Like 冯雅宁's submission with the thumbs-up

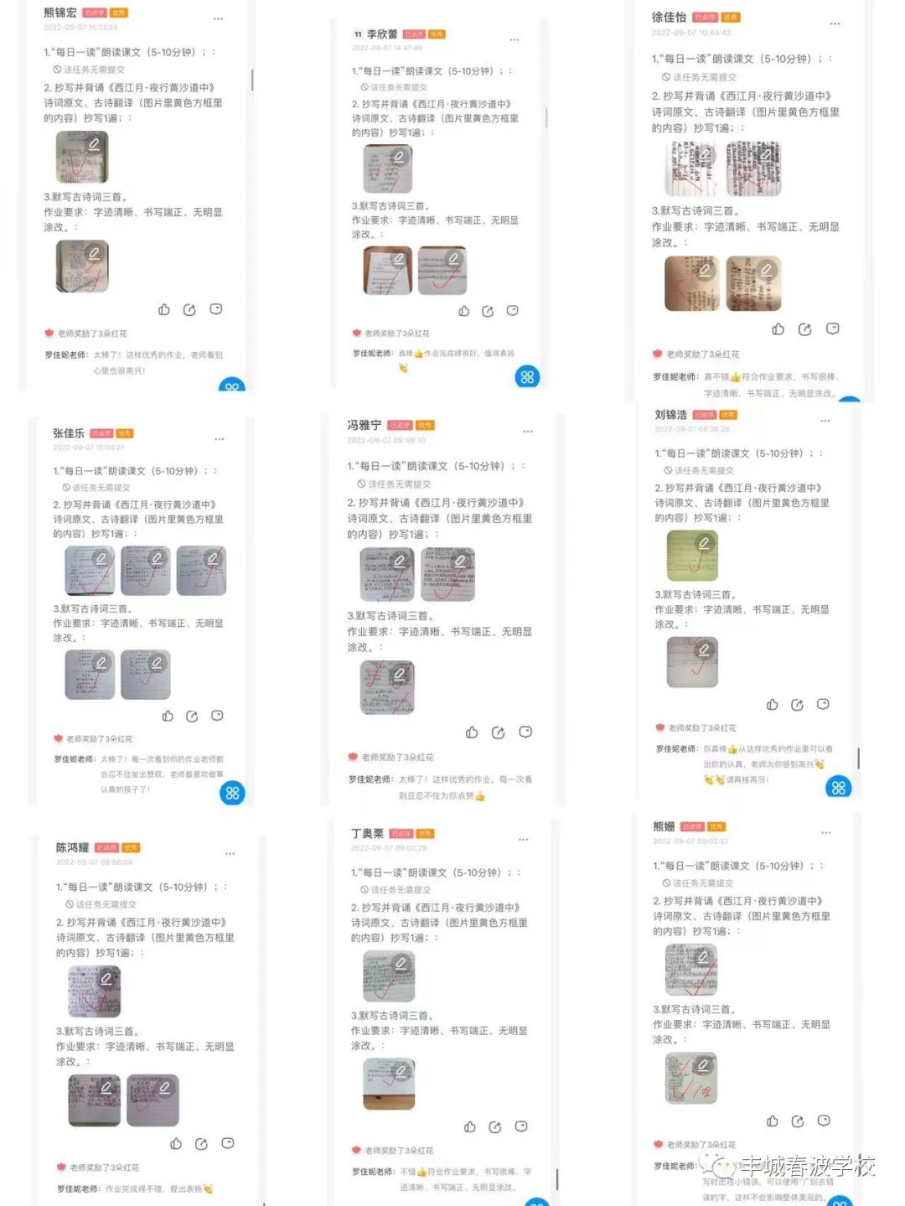tap(472, 732)
